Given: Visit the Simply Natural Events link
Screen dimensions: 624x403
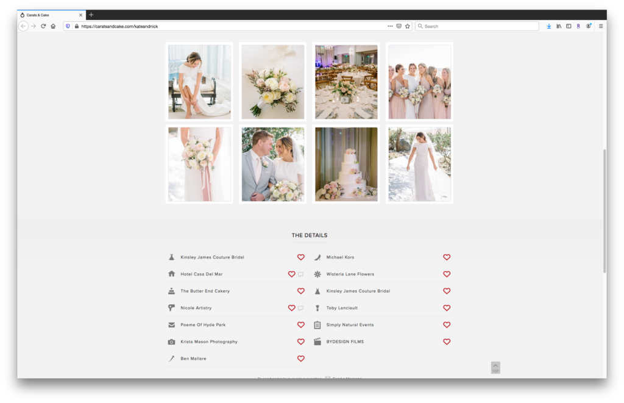Looking at the screenshot, I should click(350, 325).
